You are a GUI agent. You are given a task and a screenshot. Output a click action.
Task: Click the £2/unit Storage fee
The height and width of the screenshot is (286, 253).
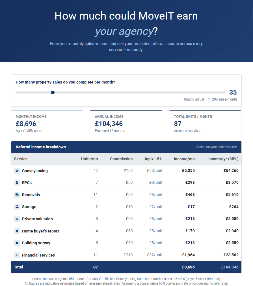(x=156, y=207)
